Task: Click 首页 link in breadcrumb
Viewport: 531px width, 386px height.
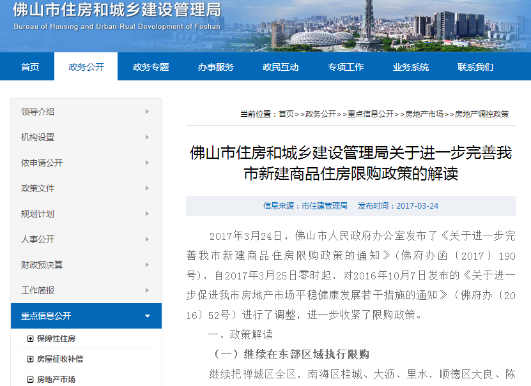Action: pyautogui.click(x=286, y=114)
